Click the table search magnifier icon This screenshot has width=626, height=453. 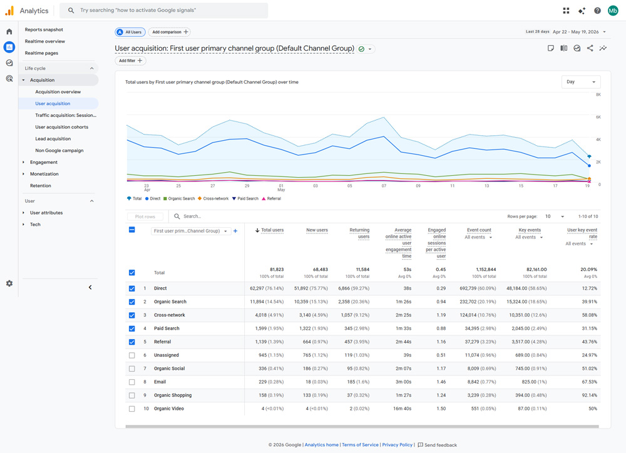coord(177,216)
